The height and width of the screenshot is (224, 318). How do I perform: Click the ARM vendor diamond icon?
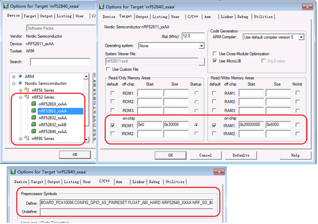point(20,76)
